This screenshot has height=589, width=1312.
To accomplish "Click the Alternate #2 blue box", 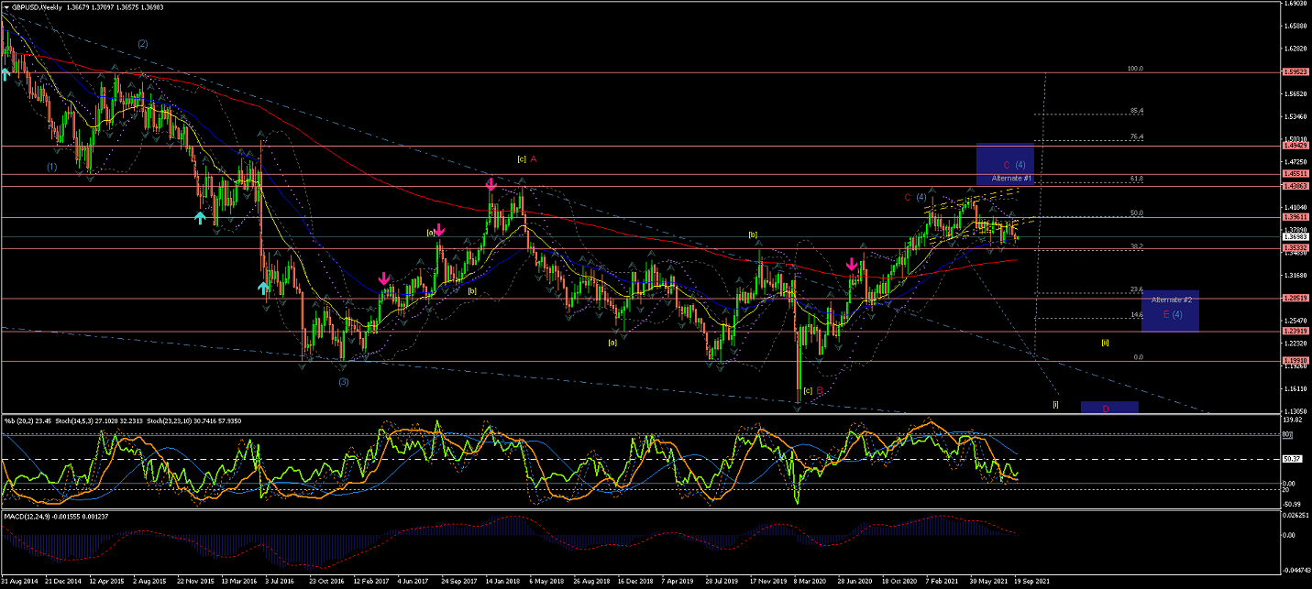I will [x=1170, y=311].
